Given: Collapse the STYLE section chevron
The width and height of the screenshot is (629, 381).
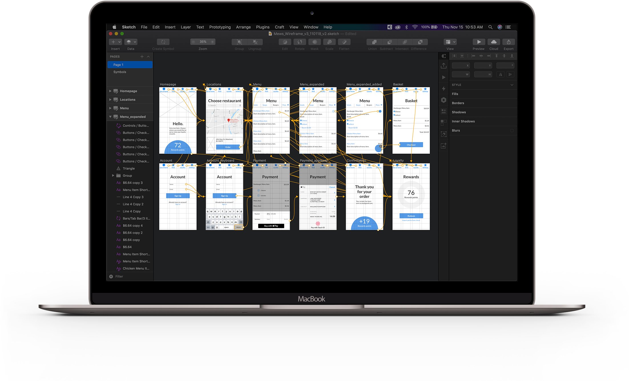Looking at the screenshot, I should click(512, 85).
